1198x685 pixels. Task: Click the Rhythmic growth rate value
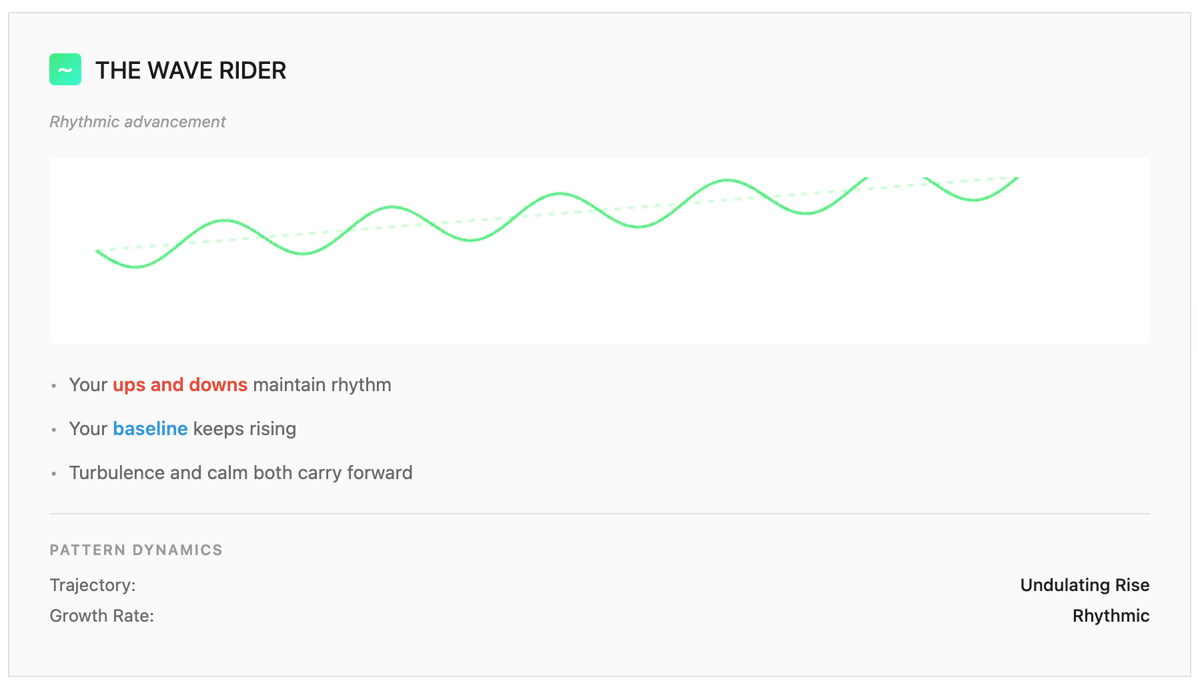1111,616
